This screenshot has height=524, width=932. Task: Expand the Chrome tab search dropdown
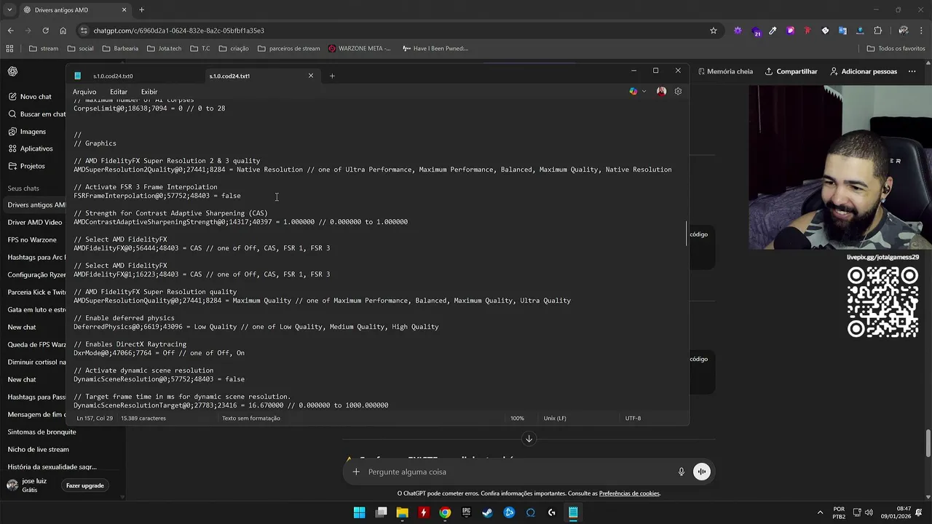click(x=9, y=10)
